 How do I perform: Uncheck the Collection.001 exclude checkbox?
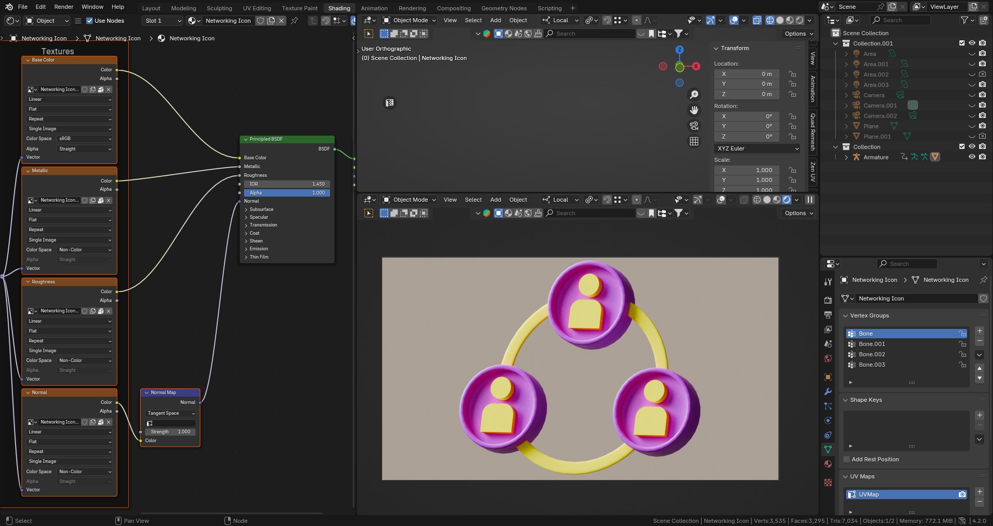tap(962, 43)
